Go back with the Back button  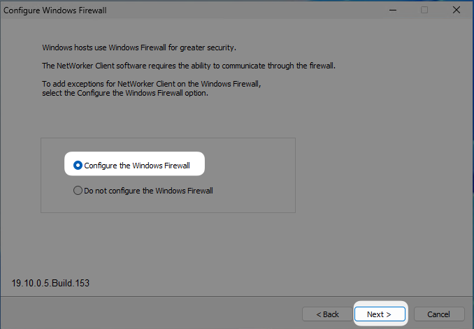(x=327, y=314)
